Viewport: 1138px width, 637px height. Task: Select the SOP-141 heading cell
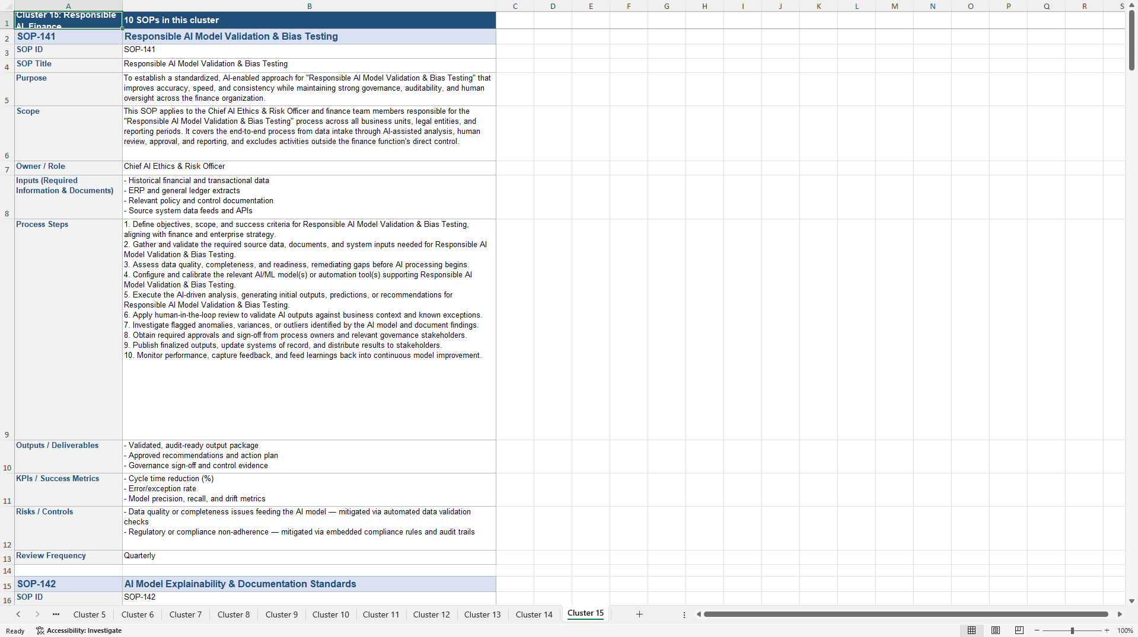[x=68, y=37]
